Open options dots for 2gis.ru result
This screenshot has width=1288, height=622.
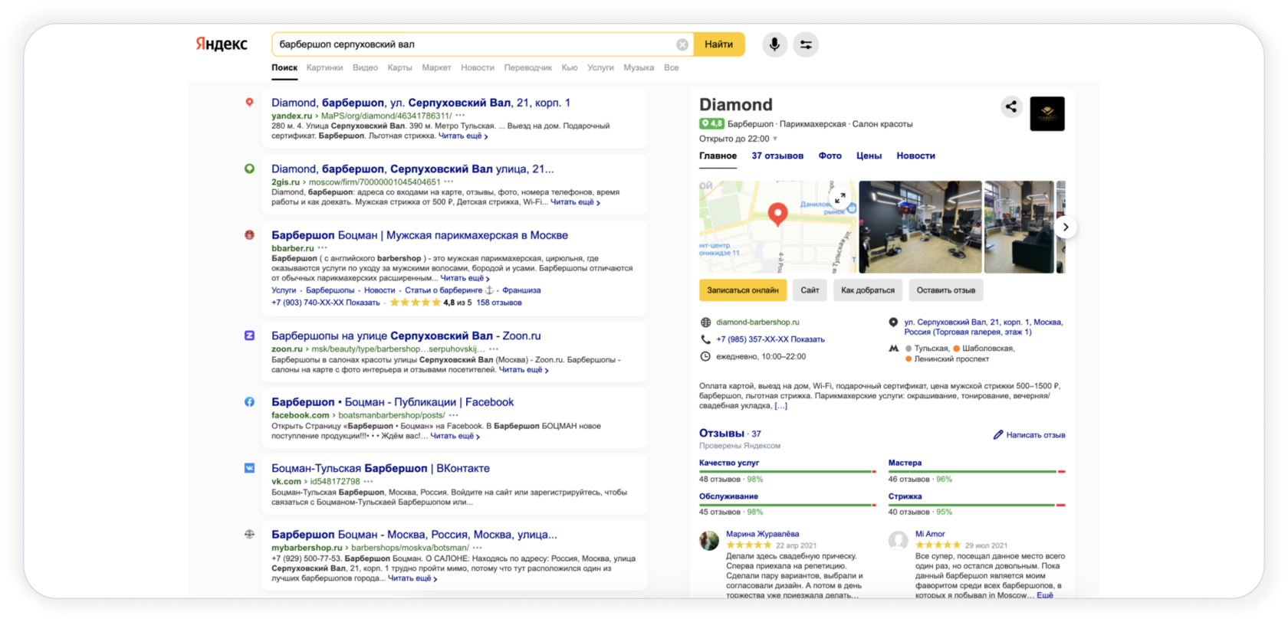tap(449, 182)
